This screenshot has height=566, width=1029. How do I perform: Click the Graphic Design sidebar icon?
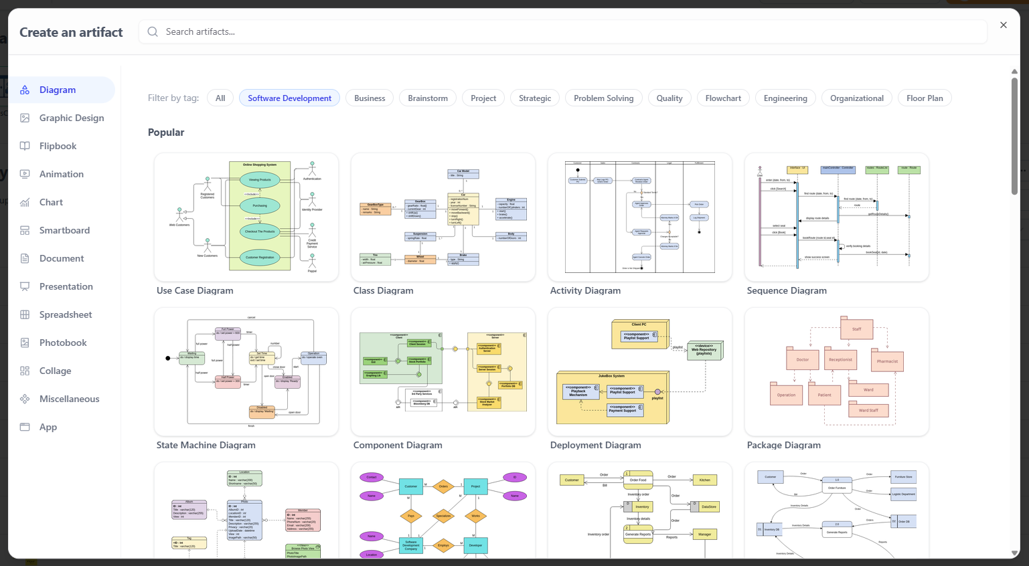[x=25, y=118]
